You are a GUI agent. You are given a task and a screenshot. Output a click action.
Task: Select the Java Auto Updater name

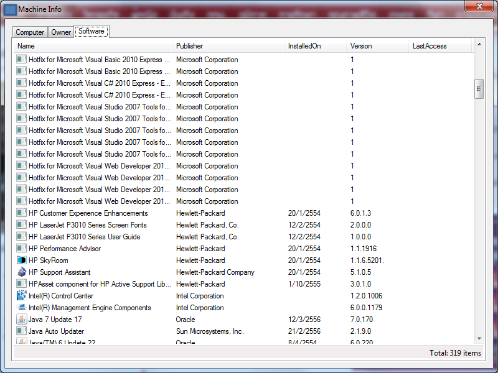(x=56, y=331)
